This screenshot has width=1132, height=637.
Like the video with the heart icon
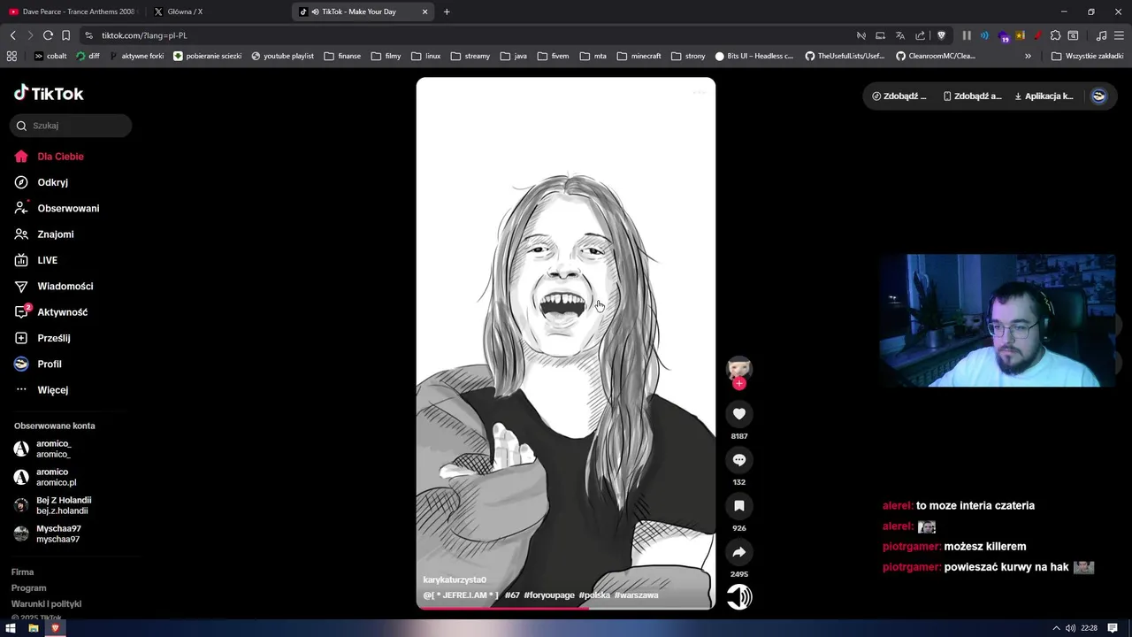tap(739, 413)
